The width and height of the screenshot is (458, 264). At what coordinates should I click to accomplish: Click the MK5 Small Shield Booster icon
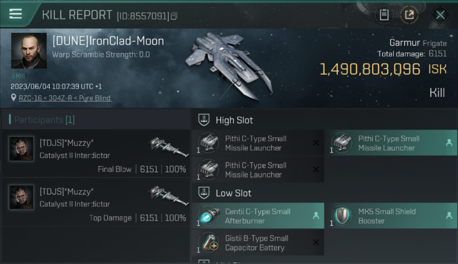(341, 216)
